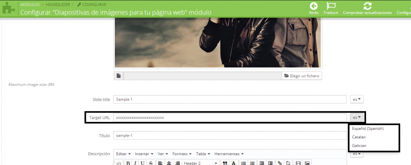Open the Target URL language dropdown
The height and width of the screenshot is (165, 411).
coord(356,117)
